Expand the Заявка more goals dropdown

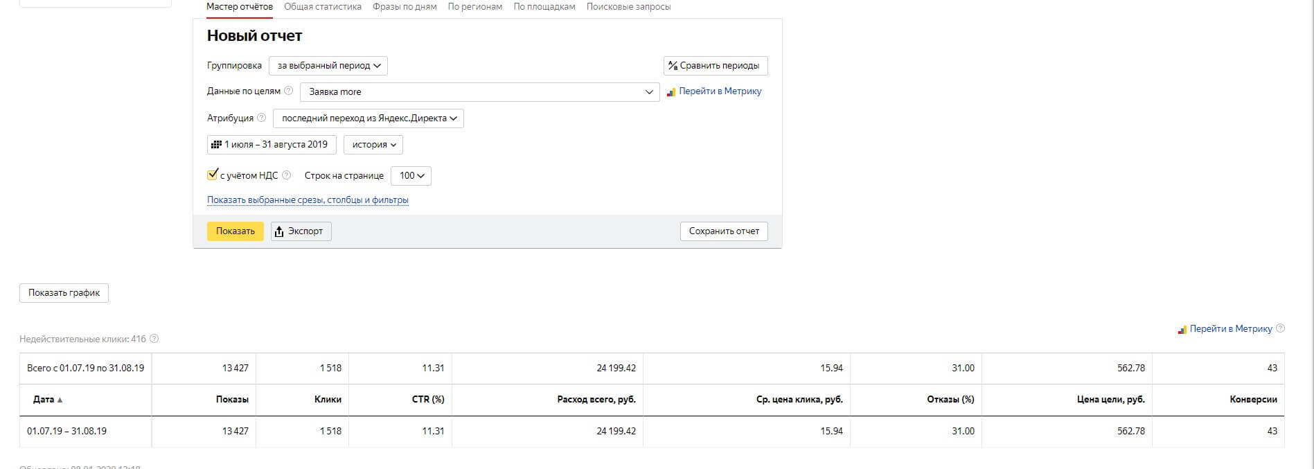(x=479, y=91)
